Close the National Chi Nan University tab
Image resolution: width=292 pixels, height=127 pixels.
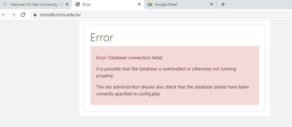pos(67,5)
